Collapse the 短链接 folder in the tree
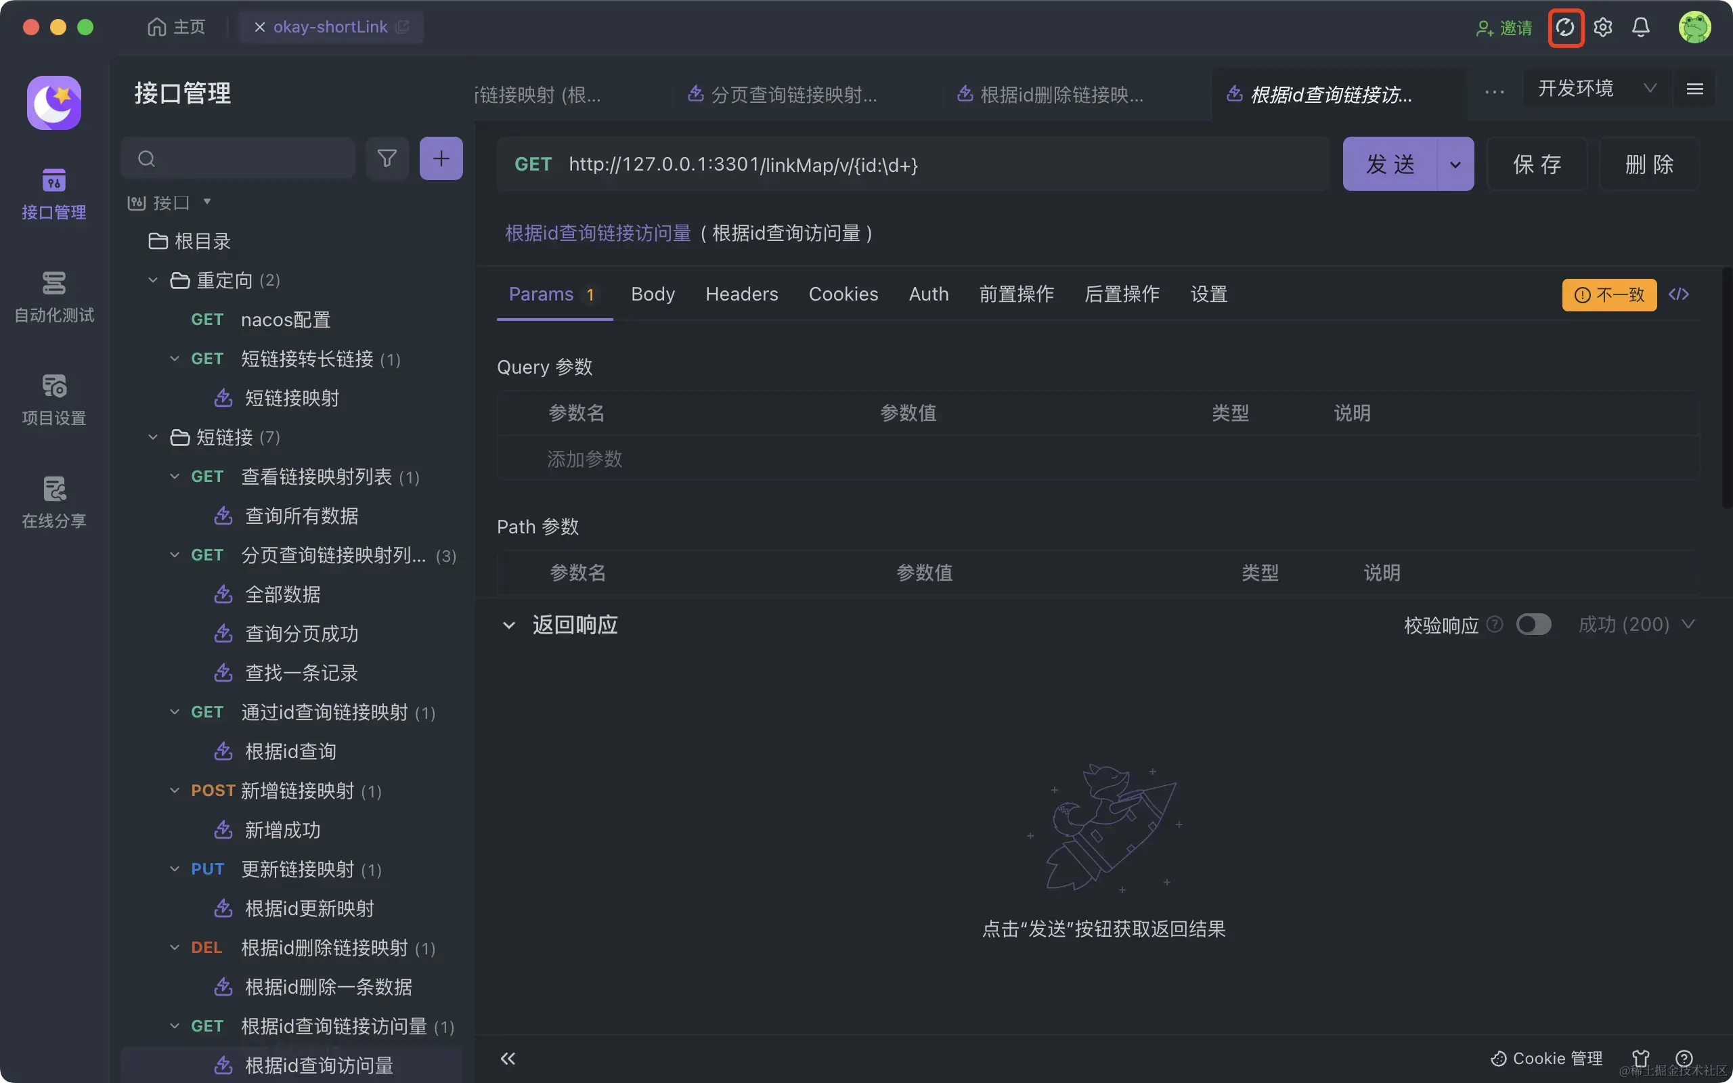The image size is (1733, 1083). [152, 438]
